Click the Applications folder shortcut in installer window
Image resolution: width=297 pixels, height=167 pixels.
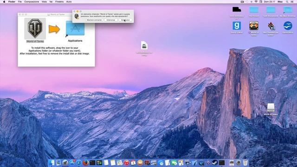(75, 28)
